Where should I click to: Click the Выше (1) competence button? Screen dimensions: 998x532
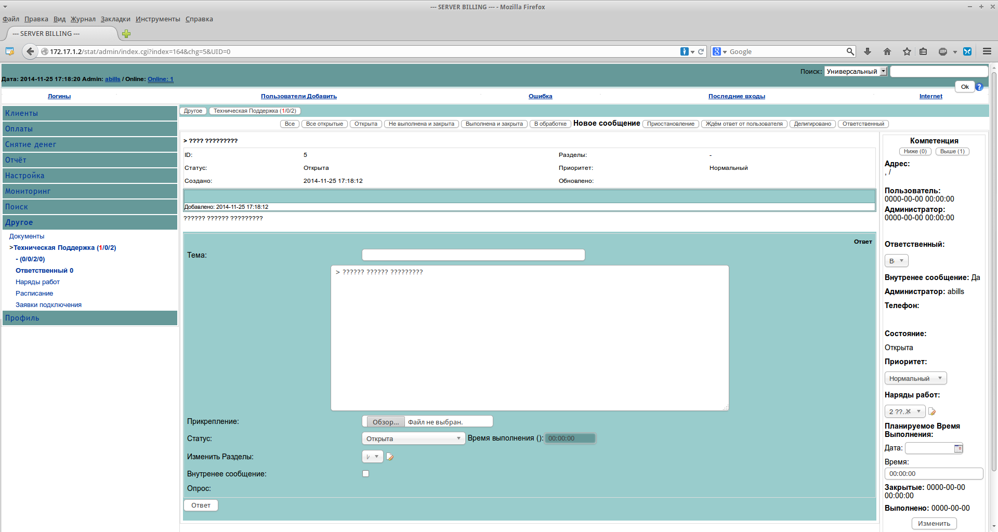click(952, 152)
